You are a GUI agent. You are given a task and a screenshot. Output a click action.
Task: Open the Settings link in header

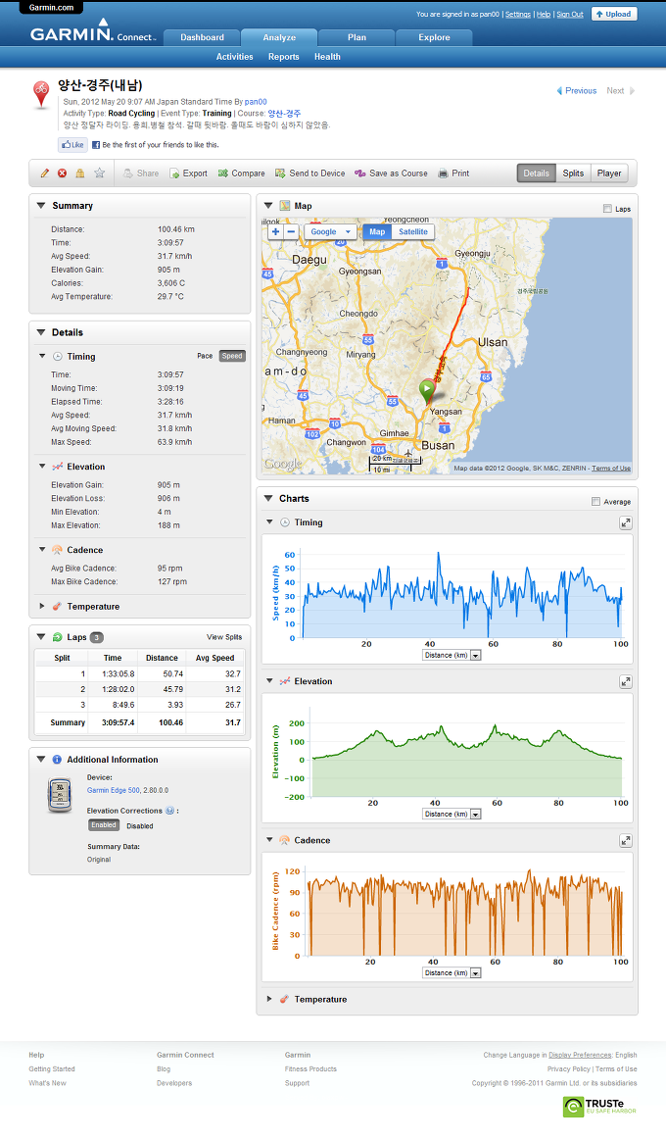pos(518,15)
